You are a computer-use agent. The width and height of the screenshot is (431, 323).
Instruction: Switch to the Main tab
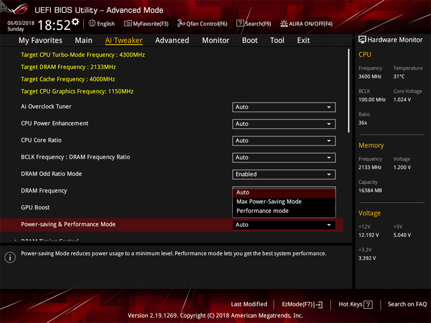click(84, 41)
